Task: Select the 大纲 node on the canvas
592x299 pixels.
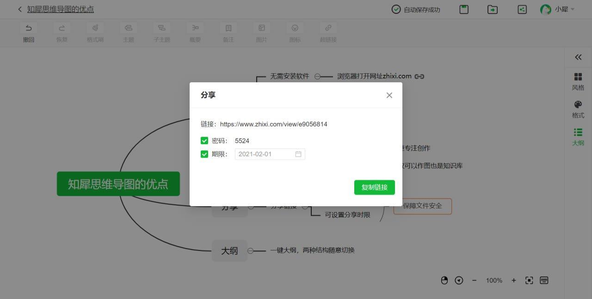Action: click(x=229, y=251)
